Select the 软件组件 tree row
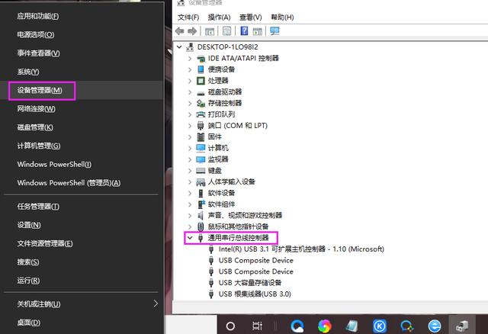This screenshot has width=488, height=334. pyautogui.click(x=221, y=204)
